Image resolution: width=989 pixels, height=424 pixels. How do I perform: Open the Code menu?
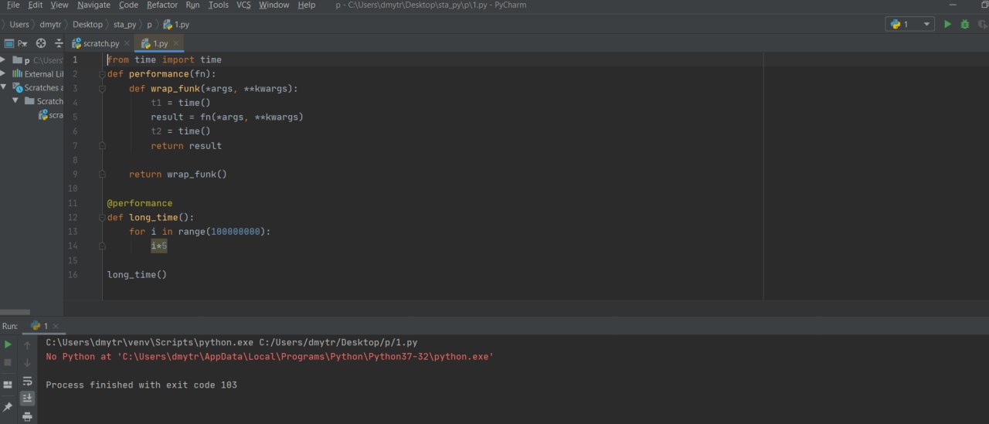[x=129, y=5]
